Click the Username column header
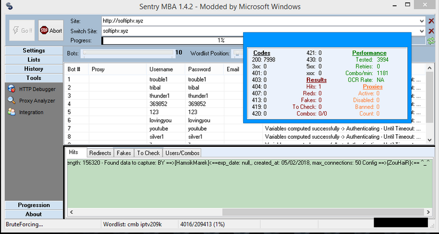 click(166, 70)
